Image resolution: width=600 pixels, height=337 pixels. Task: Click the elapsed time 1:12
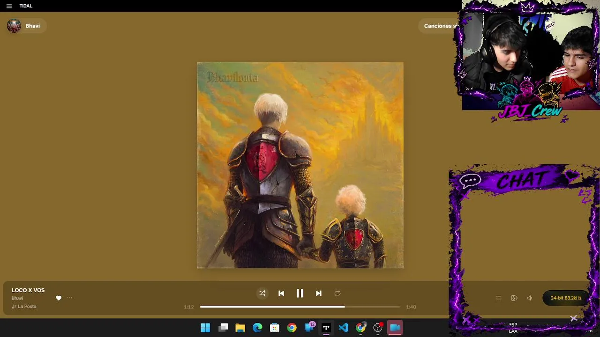[189, 307]
